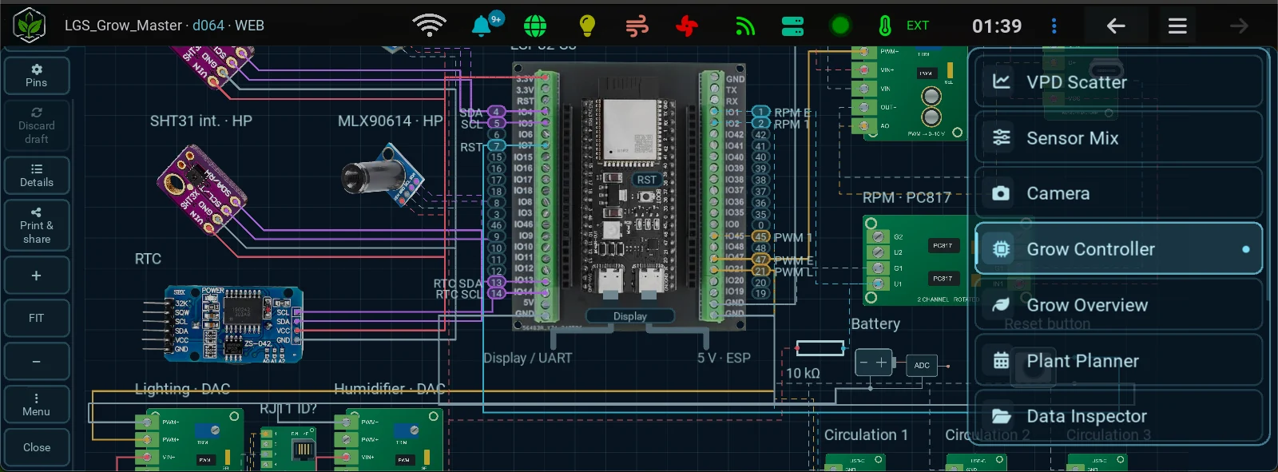Go forward with right arrow
The image size is (1278, 472).
(x=1239, y=26)
